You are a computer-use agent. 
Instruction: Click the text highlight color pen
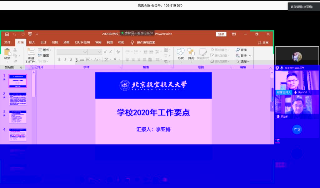click(x=106, y=59)
